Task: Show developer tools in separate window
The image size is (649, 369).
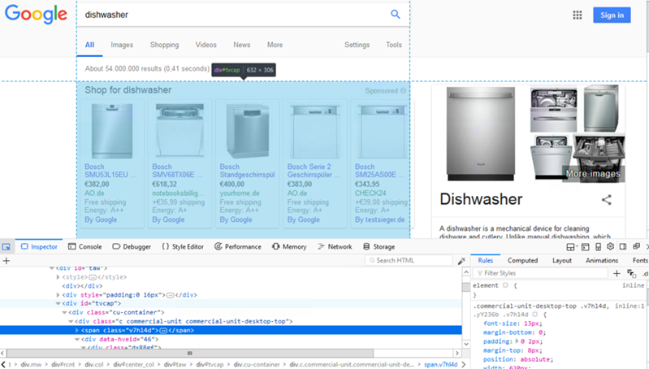Action: point(637,246)
